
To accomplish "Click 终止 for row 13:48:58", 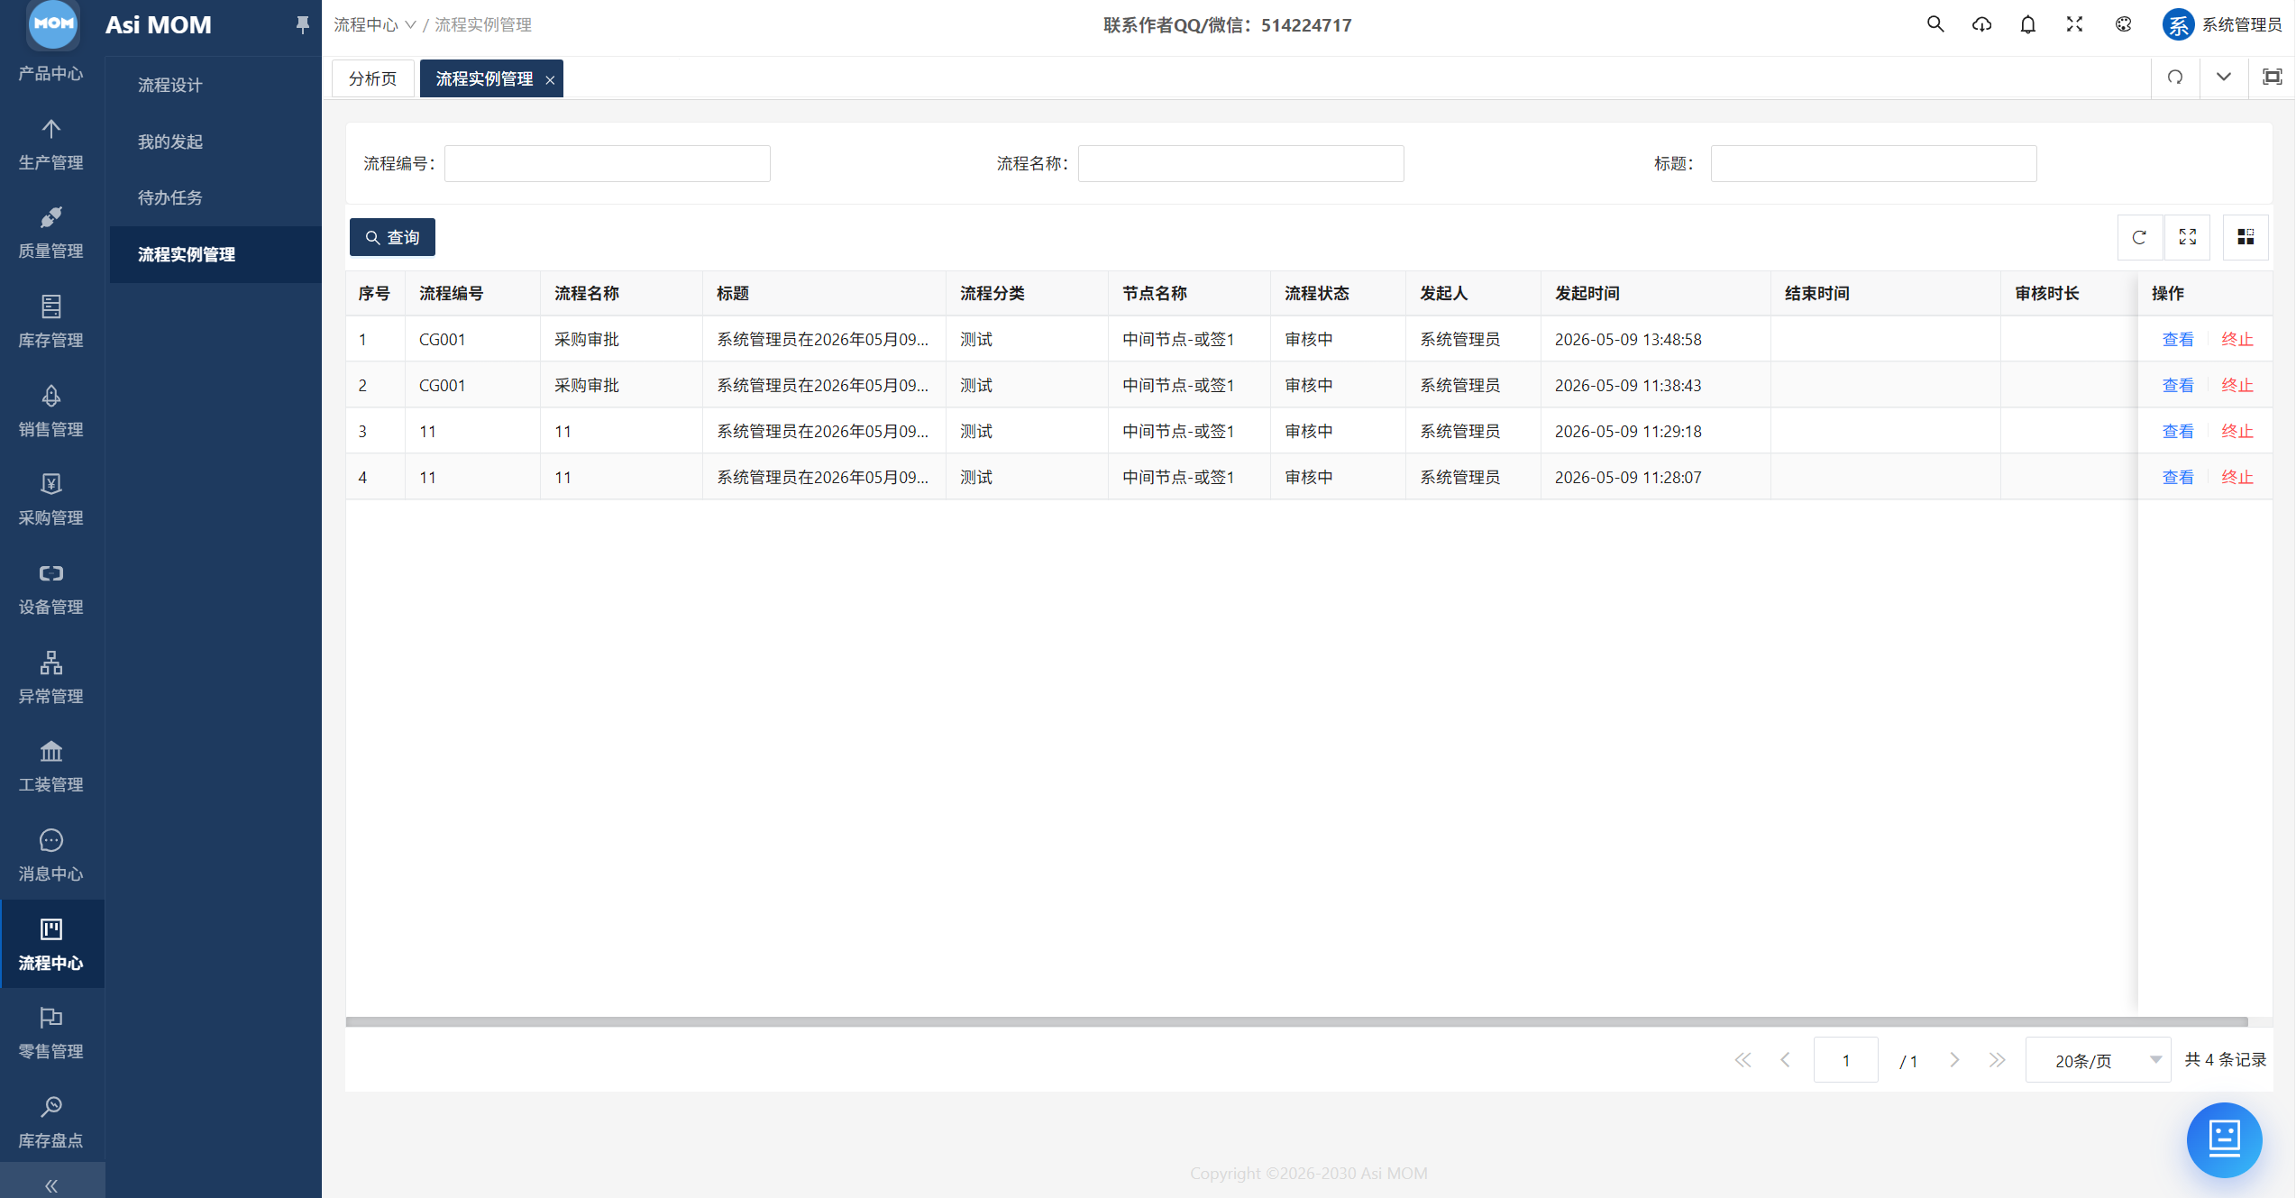I will tap(2237, 339).
